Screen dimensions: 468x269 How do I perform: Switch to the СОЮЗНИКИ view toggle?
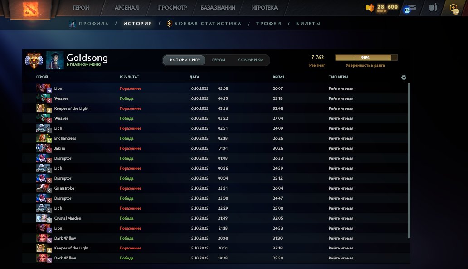pyautogui.click(x=250, y=60)
